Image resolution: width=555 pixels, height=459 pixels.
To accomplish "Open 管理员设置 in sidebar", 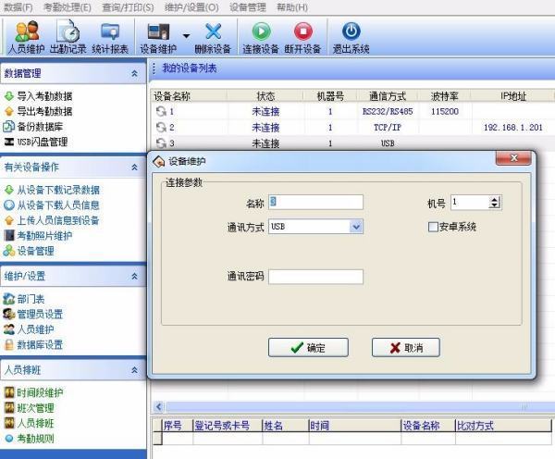I will [x=33, y=314].
